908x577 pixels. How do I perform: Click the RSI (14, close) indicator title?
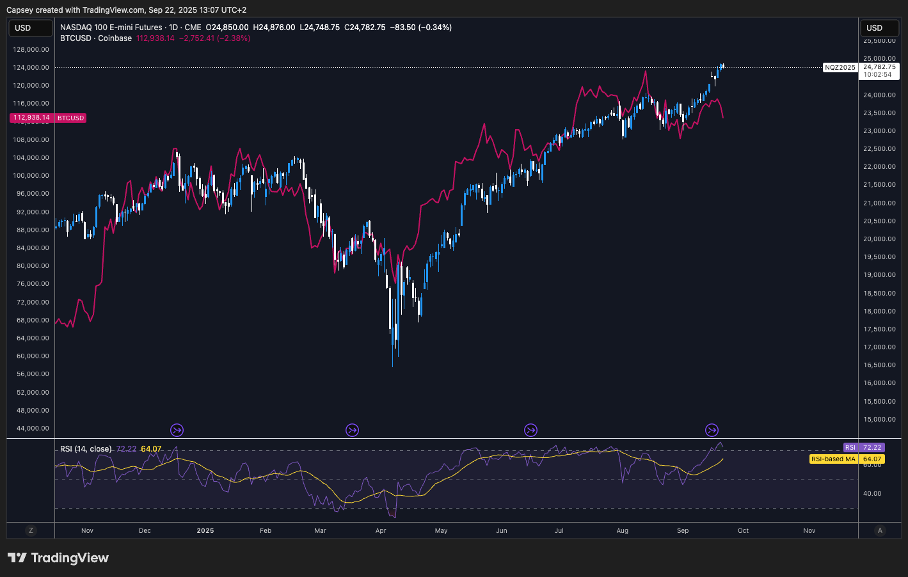click(86, 449)
